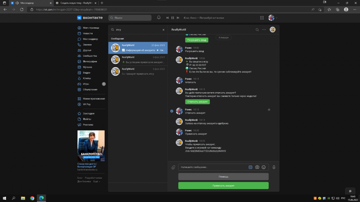Open File Explorer from taskbar
Image resolution: width=360 pixels, height=202 pixels.
pos(23,198)
